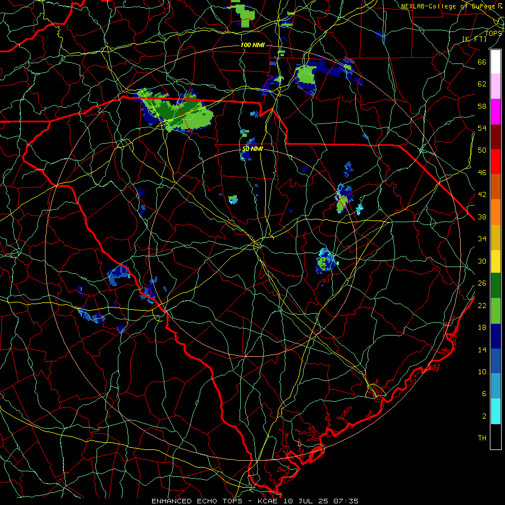Click the yellow legend swatch
The image size is (505, 505).
(495, 261)
